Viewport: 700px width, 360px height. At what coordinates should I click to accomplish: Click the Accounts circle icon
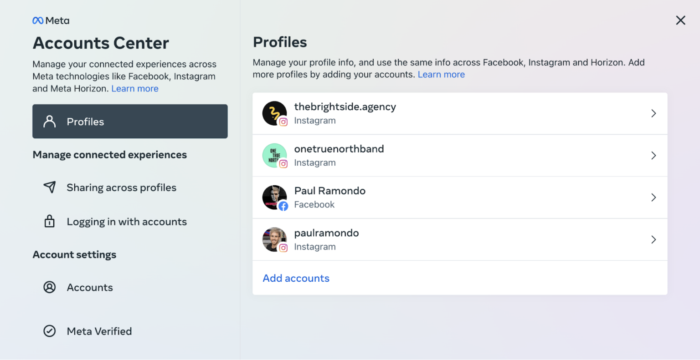click(x=49, y=287)
